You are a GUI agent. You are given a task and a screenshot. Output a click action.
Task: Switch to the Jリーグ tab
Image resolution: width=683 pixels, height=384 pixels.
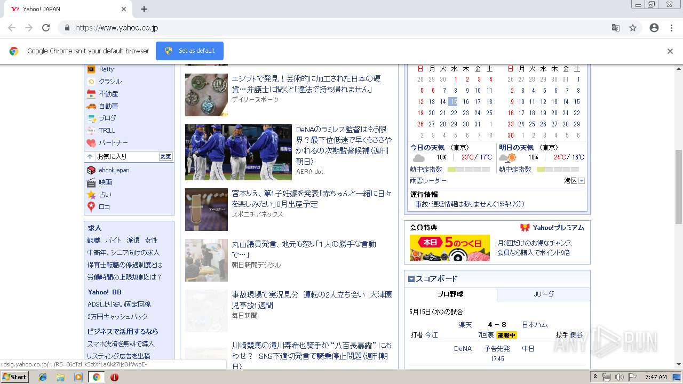(x=544, y=294)
